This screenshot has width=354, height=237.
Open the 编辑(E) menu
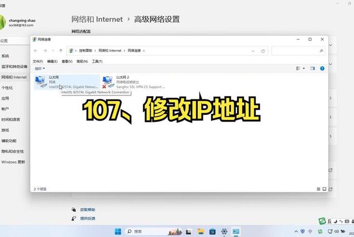click(x=52, y=61)
